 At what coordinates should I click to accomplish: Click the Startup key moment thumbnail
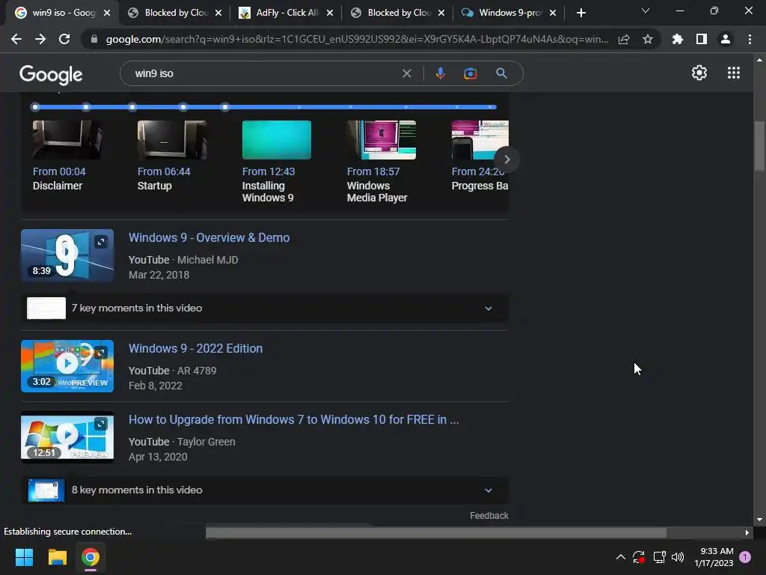click(x=172, y=140)
